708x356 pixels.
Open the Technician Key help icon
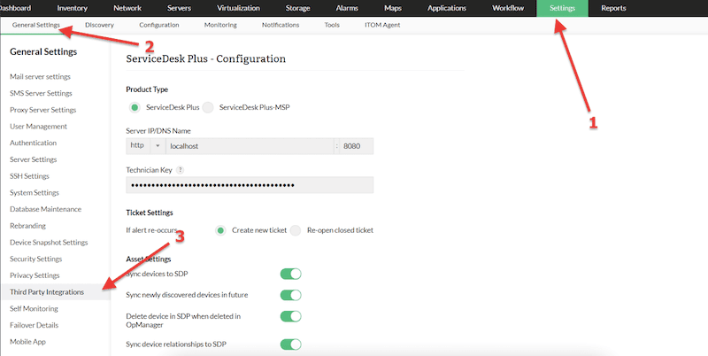point(181,170)
